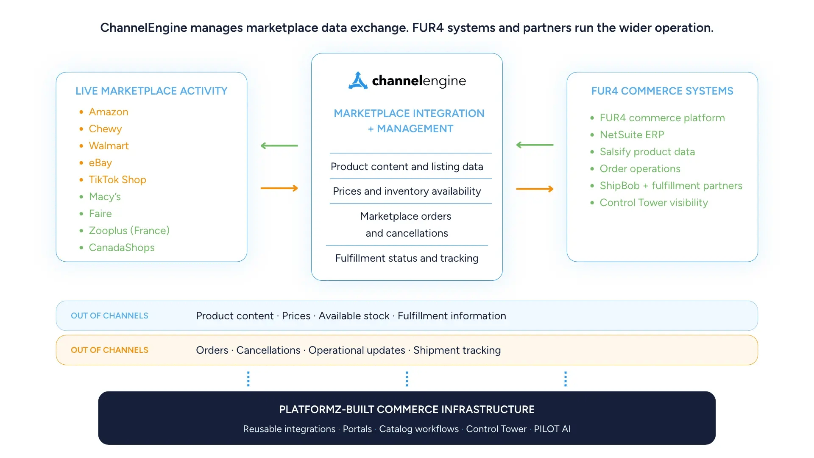Click the blue OUT OF CHANNELS label
Screen dimensions: 814x458
109,316
